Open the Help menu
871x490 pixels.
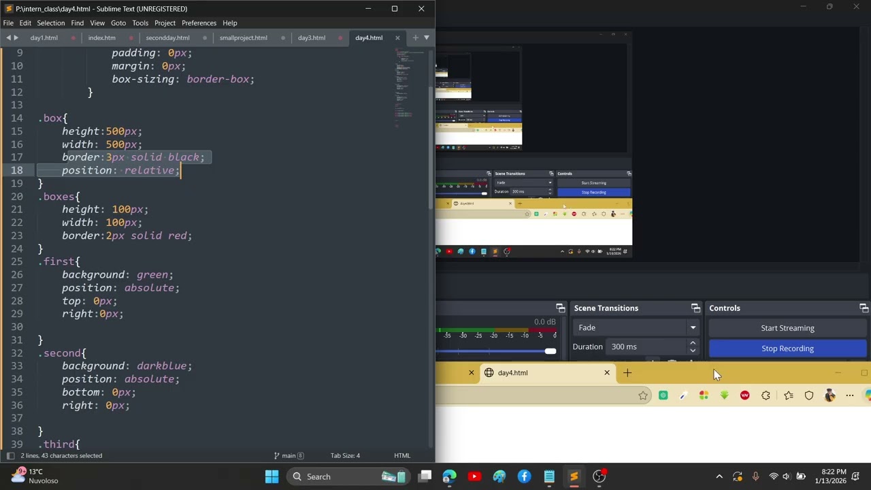point(230,22)
